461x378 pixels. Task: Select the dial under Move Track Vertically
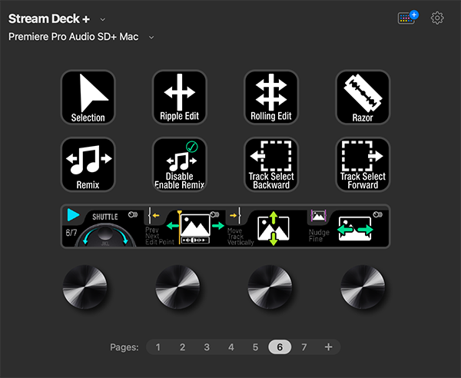pyautogui.click(x=270, y=287)
